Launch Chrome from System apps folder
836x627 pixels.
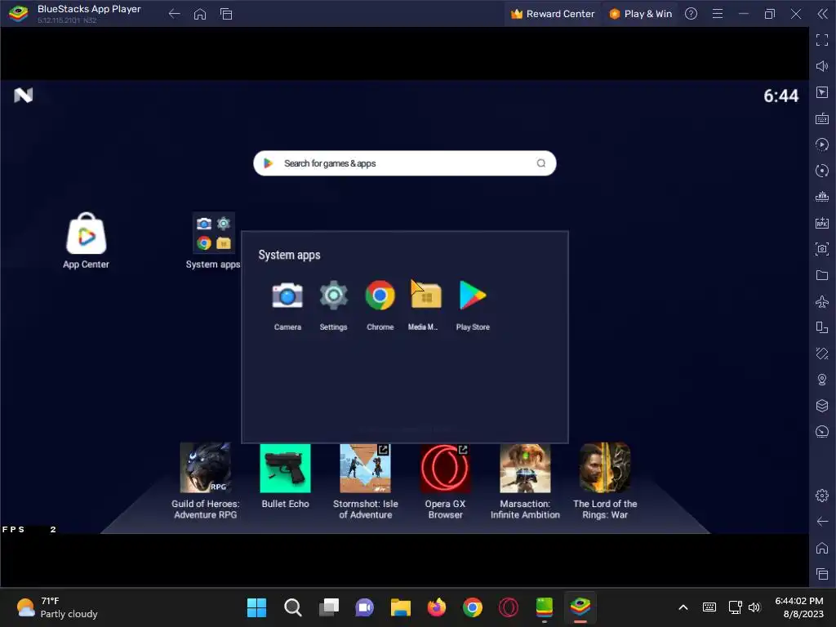click(380, 296)
